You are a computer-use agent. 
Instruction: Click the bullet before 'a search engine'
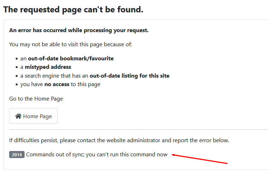point(17,76)
